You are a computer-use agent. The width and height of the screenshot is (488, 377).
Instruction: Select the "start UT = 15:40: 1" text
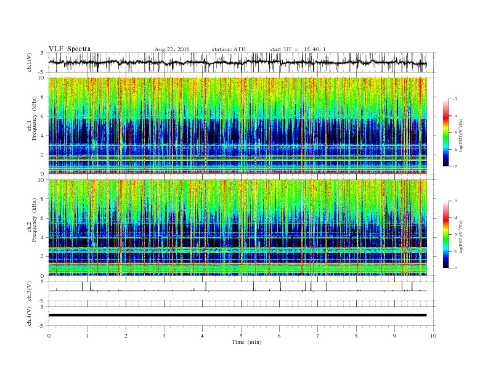point(298,49)
